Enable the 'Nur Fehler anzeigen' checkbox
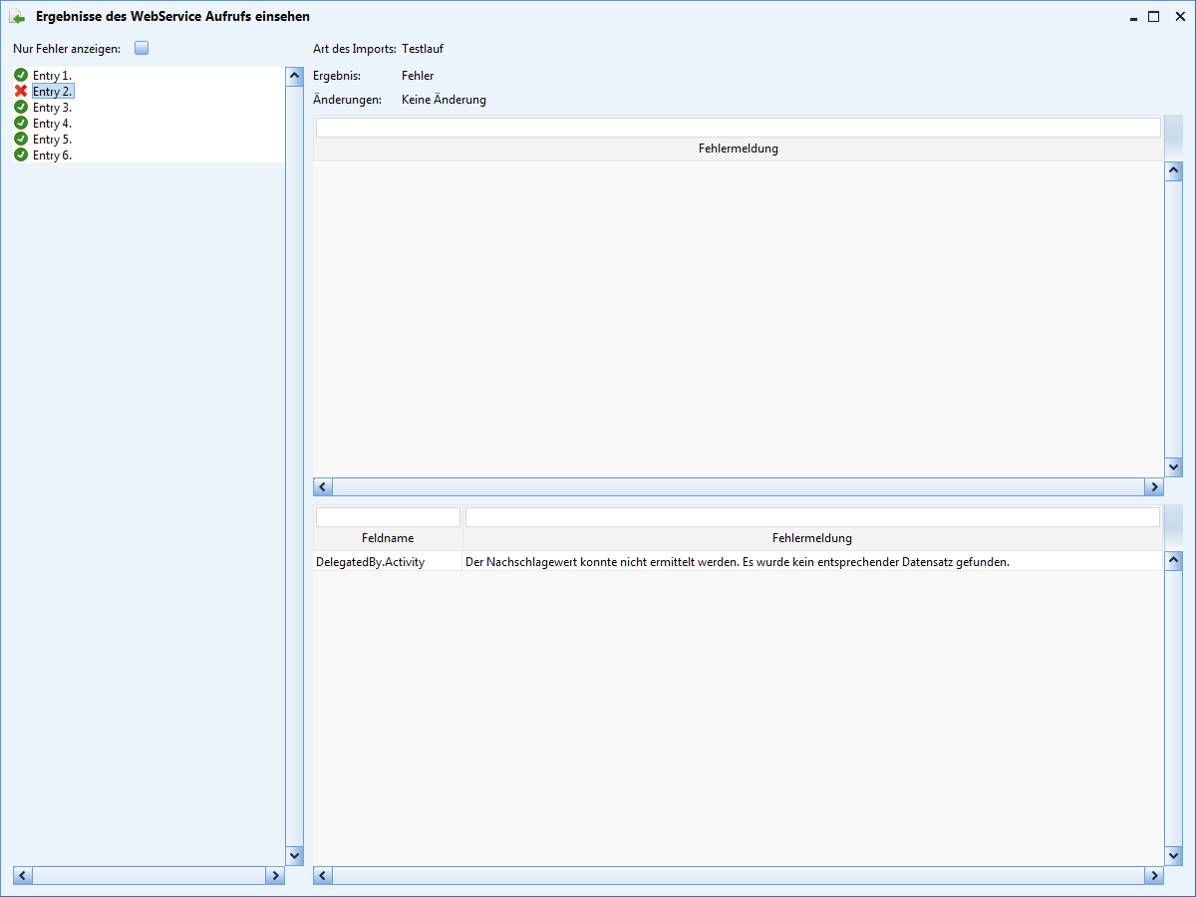Viewport: 1196px width, 897px height. pyautogui.click(x=142, y=48)
